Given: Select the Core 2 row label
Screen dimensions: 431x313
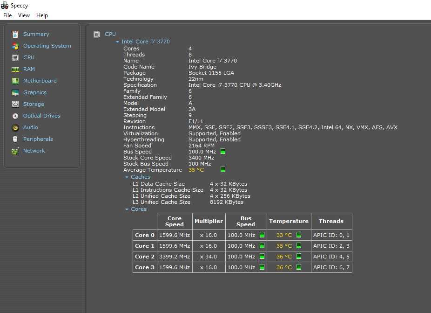Looking at the screenshot, I should coord(145,257).
